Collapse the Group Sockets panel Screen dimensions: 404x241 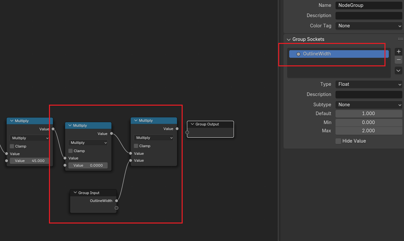tap(289, 39)
